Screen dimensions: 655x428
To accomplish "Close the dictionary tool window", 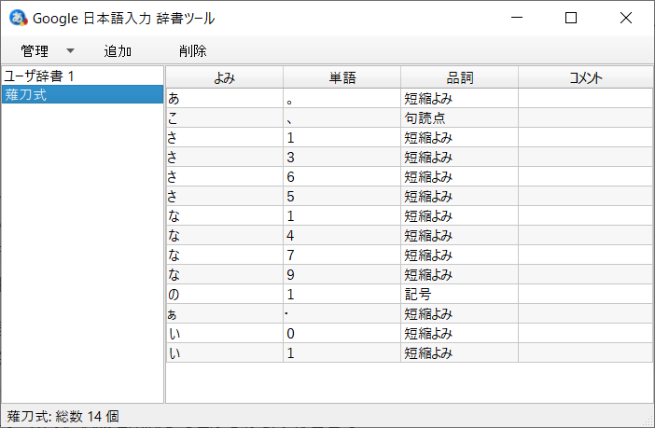I will (626, 18).
